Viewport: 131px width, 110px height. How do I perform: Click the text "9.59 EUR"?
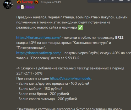[73, 58]
